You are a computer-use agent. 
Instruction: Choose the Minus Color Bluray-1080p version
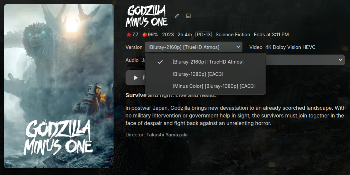tap(214, 86)
